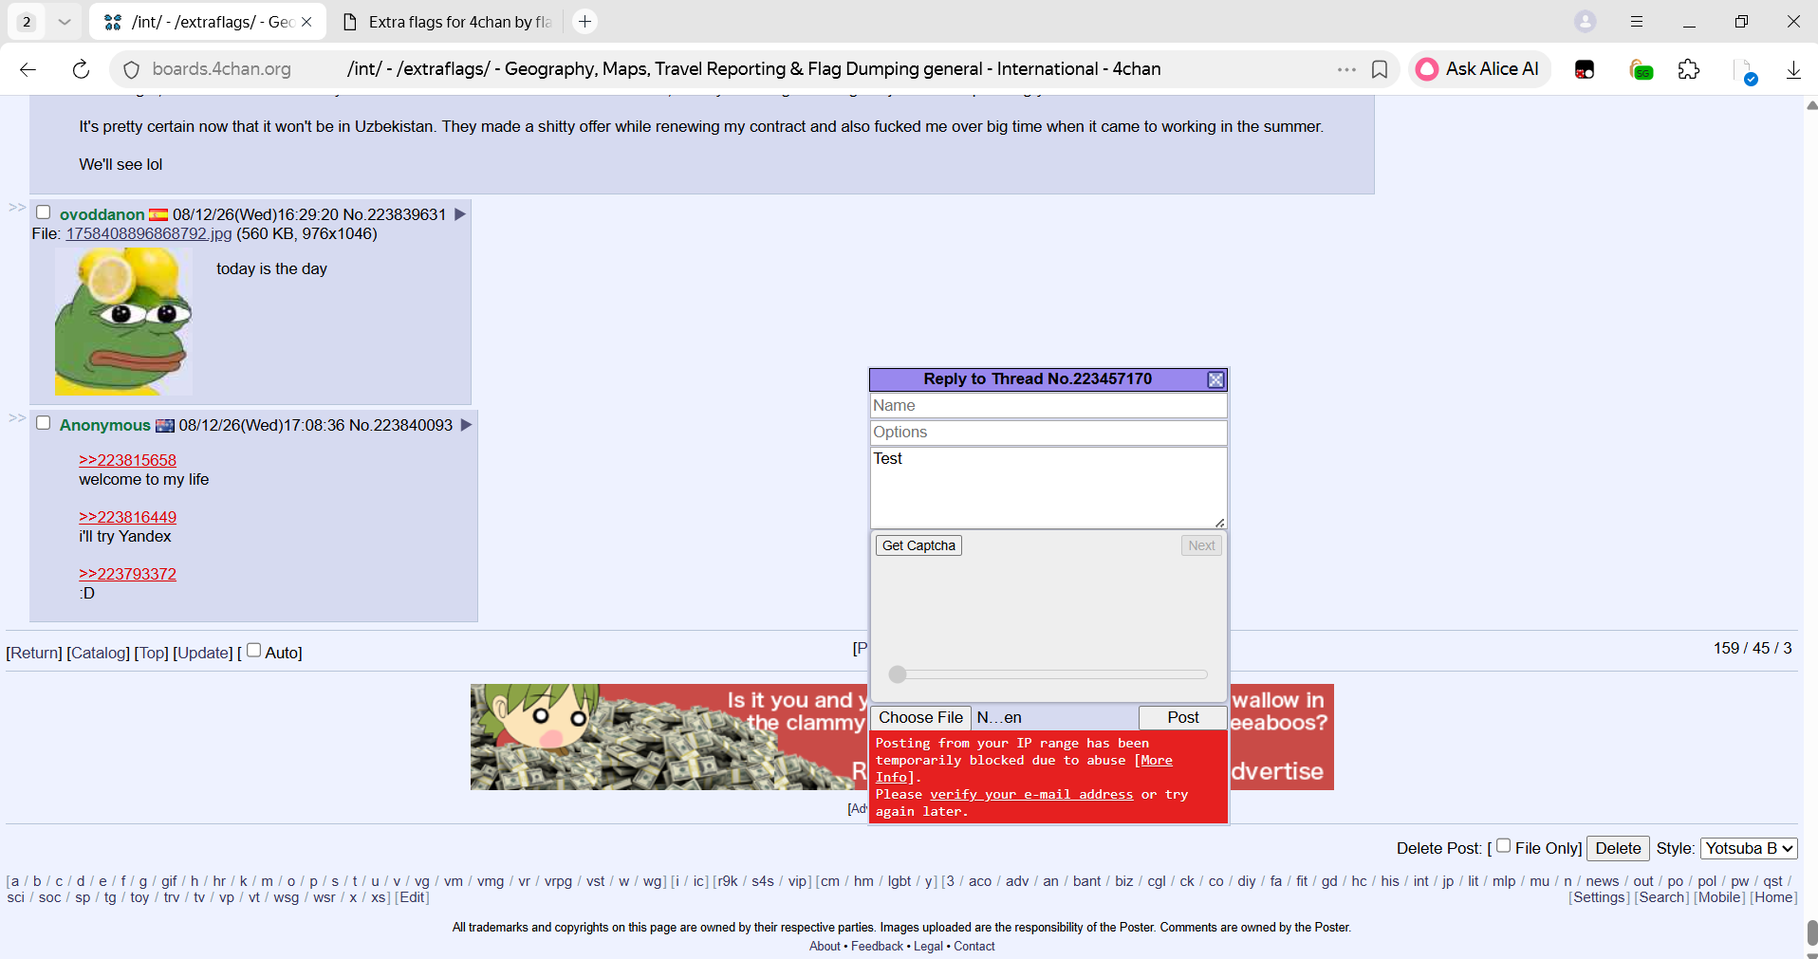The image size is (1818, 959).
Task: Click Choose File in reply form
Action: click(920, 717)
